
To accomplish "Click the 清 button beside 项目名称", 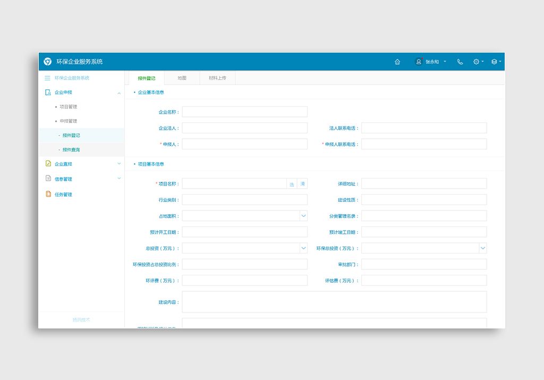I will [302, 184].
